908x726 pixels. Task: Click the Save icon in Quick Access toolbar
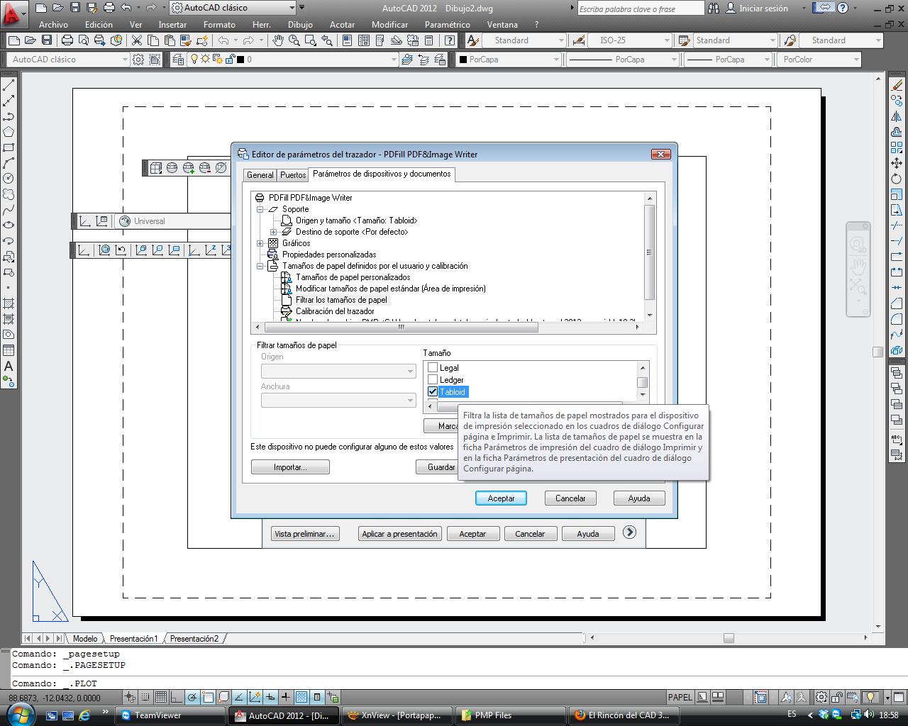point(76,8)
